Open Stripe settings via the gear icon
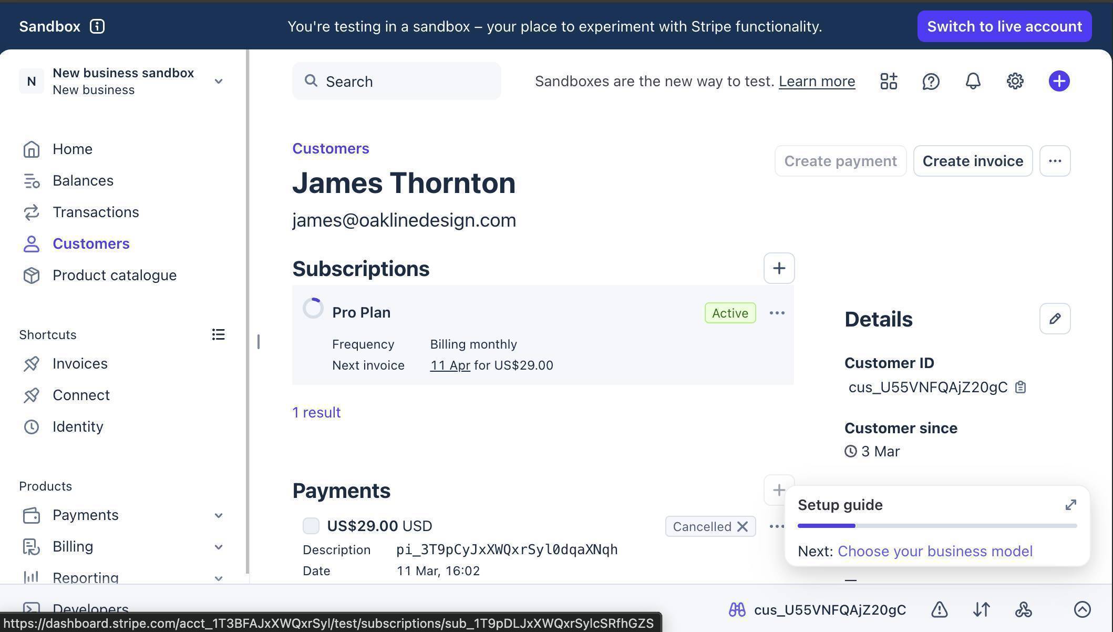The height and width of the screenshot is (632, 1113). click(1015, 81)
